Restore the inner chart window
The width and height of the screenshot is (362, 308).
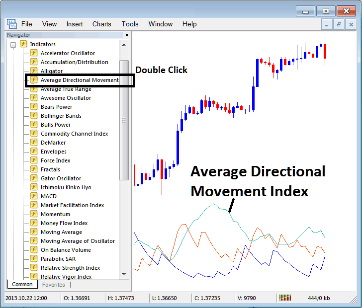339,24
